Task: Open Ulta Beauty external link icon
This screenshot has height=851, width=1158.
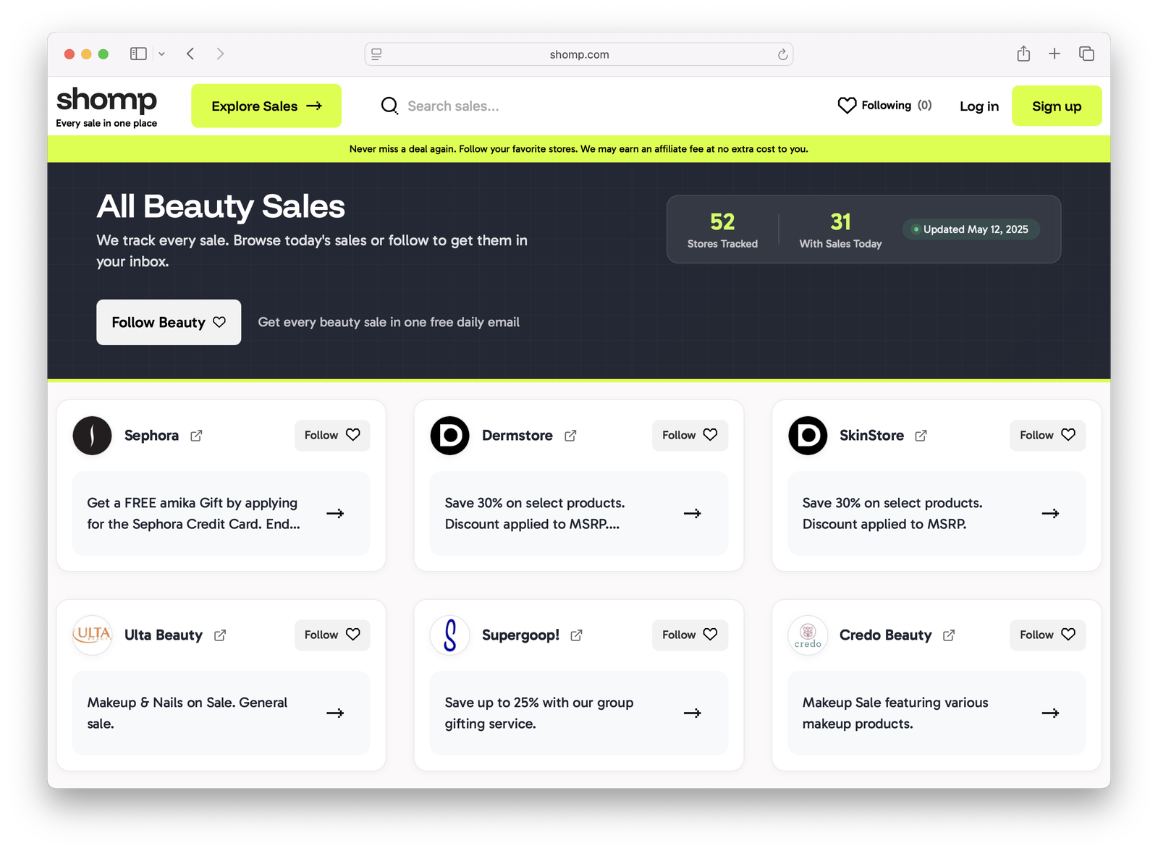Action: [x=220, y=635]
